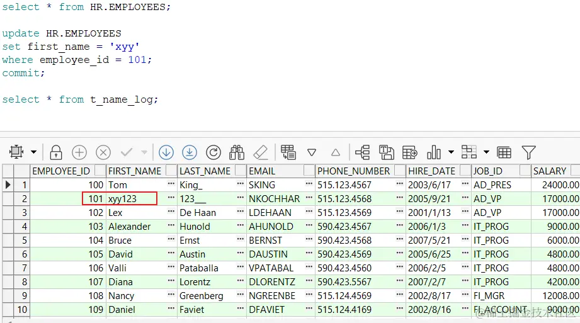Image resolution: width=580 pixels, height=323 pixels.
Task: Click the HIRE_DATE column header
Action: (x=439, y=171)
